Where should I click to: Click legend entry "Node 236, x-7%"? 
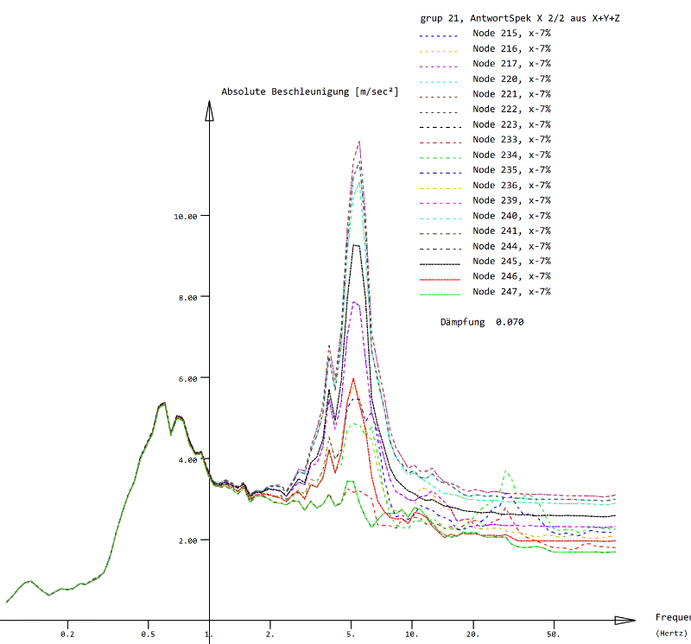pos(511,186)
